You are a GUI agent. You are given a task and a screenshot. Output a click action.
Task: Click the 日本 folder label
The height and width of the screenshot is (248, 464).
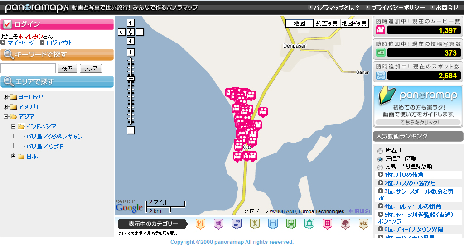32,157
